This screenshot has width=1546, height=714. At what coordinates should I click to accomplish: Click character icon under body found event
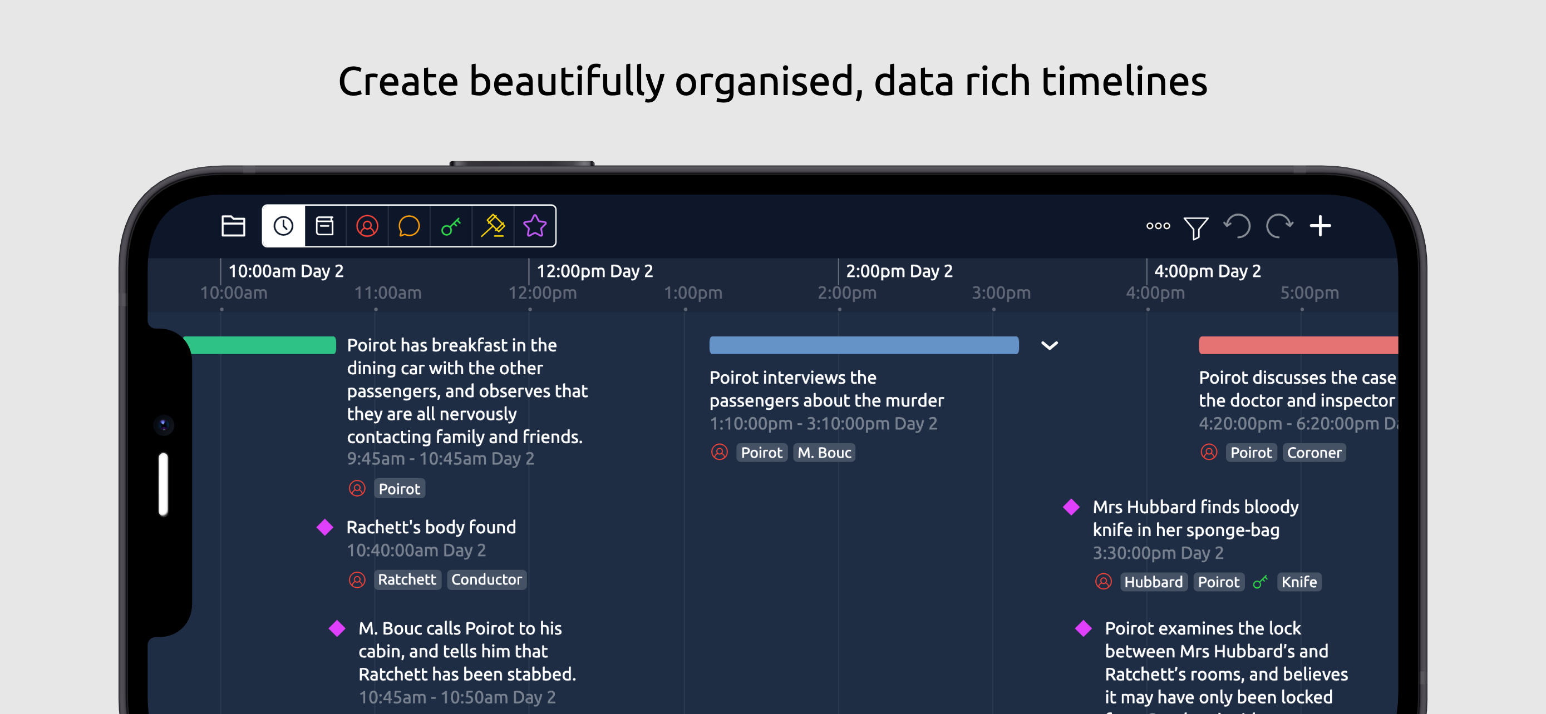click(357, 580)
